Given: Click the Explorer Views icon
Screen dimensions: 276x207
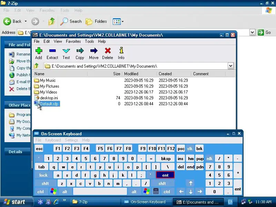Looking at the screenshot, I should coord(117,22).
